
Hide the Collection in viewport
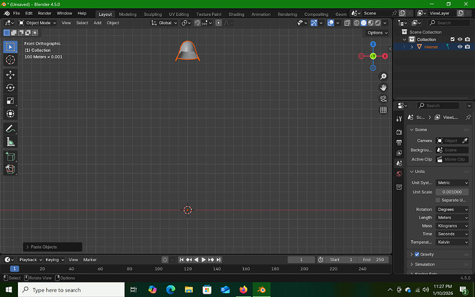coord(460,39)
